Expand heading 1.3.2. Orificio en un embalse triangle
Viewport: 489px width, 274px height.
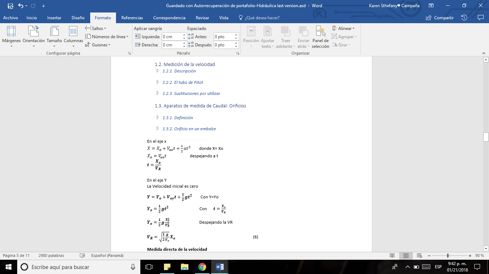coord(158,128)
